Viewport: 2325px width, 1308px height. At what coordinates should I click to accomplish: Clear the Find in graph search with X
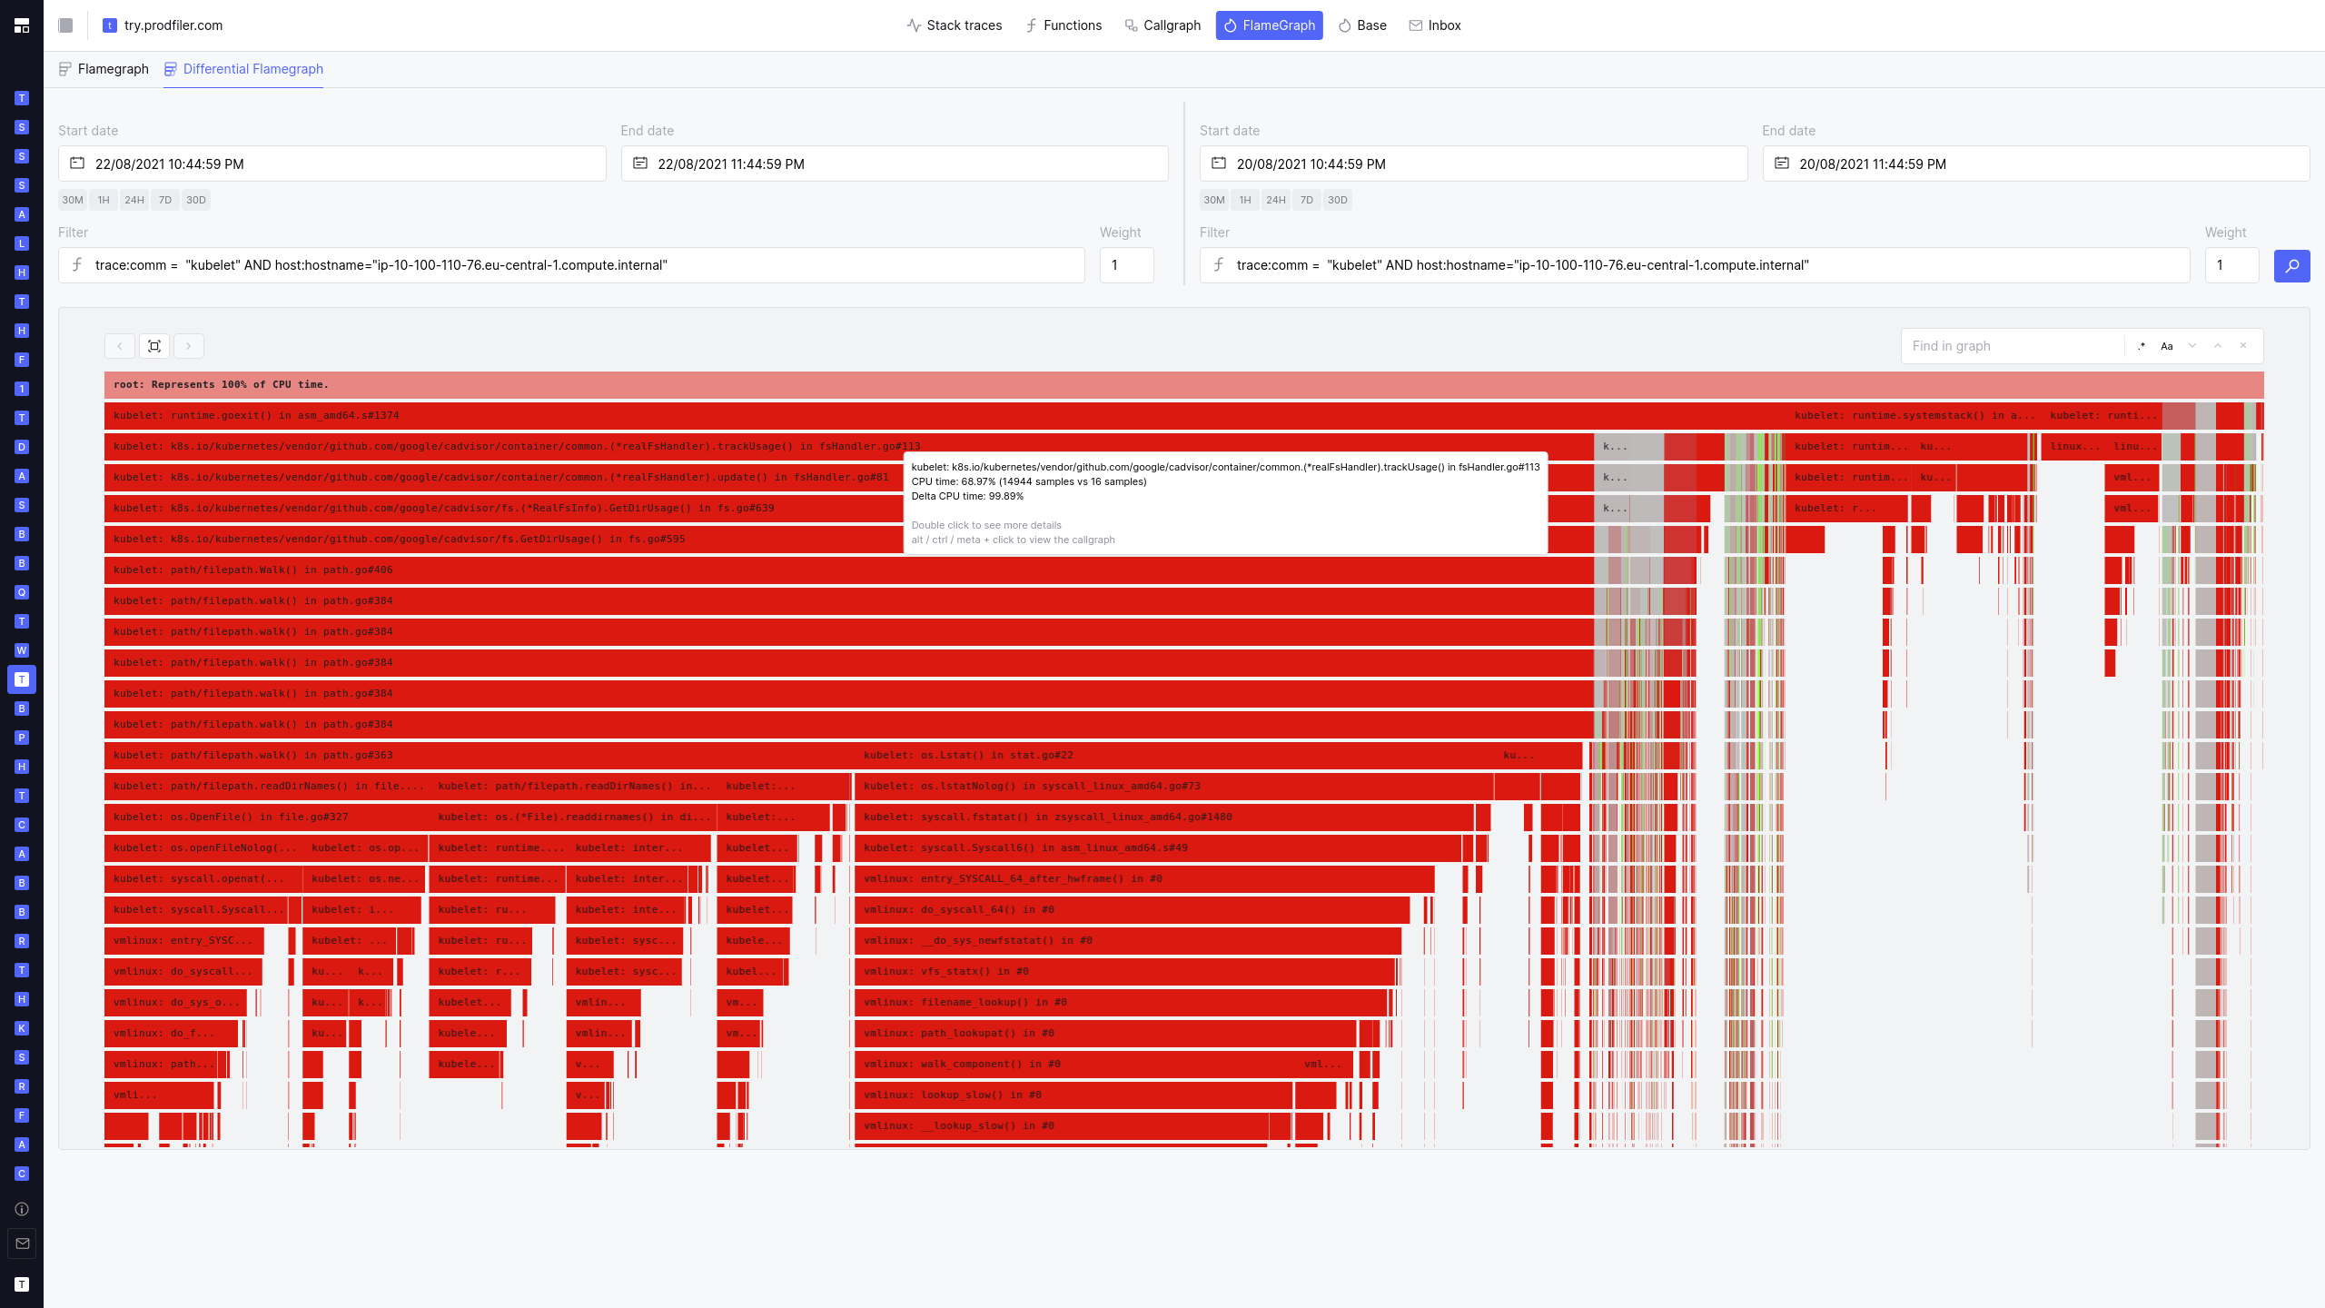click(x=2243, y=346)
